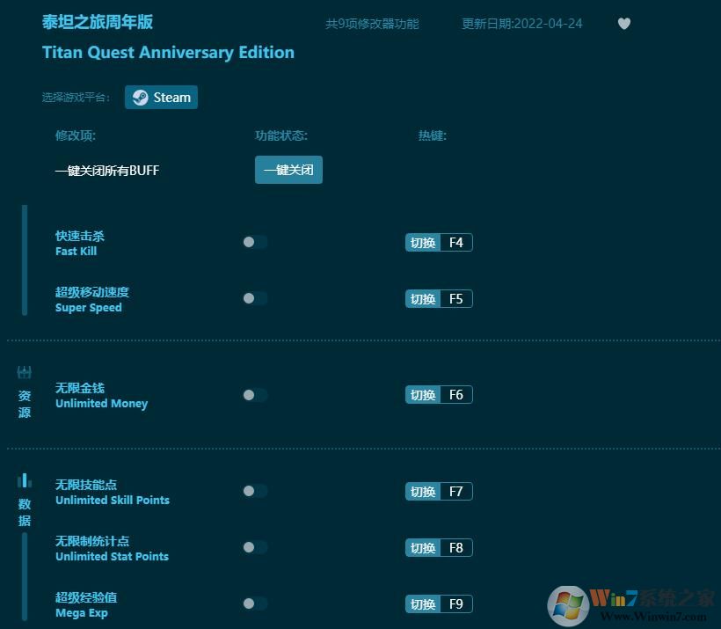Click the 更新日期:2022-04-24 text
Image resolution: width=721 pixels, height=629 pixels.
tap(522, 24)
